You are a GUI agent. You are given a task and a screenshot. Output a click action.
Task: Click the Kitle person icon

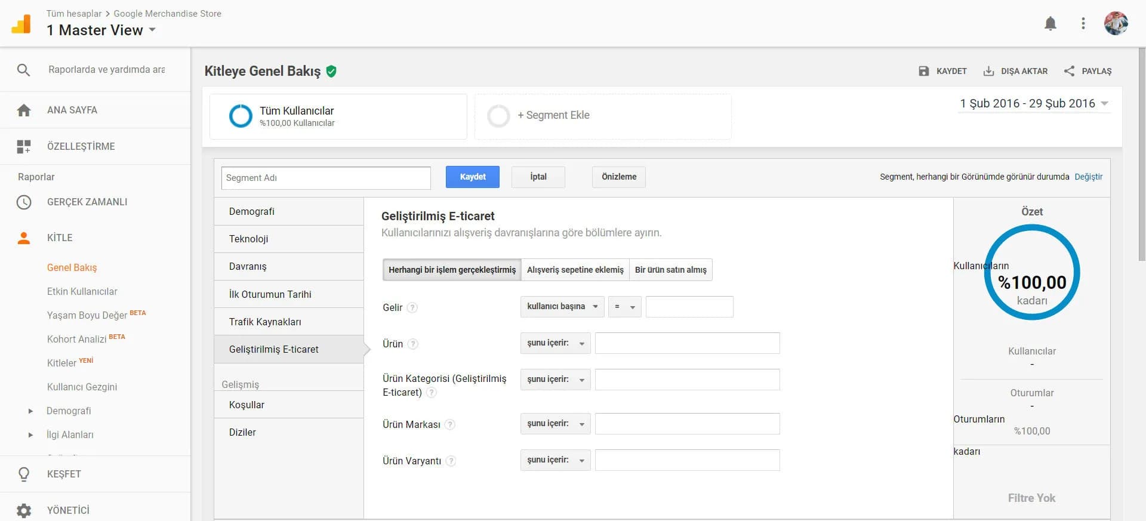24,238
